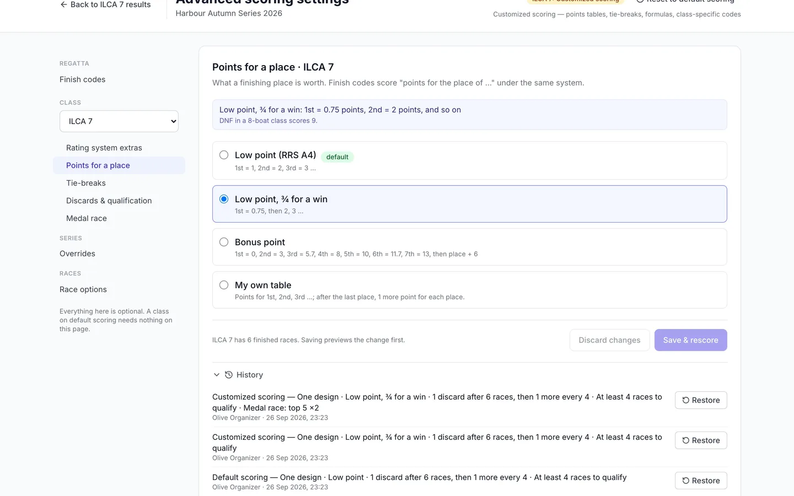Open Finish codes in the sidebar
The height and width of the screenshot is (496, 794).
point(83,79)
